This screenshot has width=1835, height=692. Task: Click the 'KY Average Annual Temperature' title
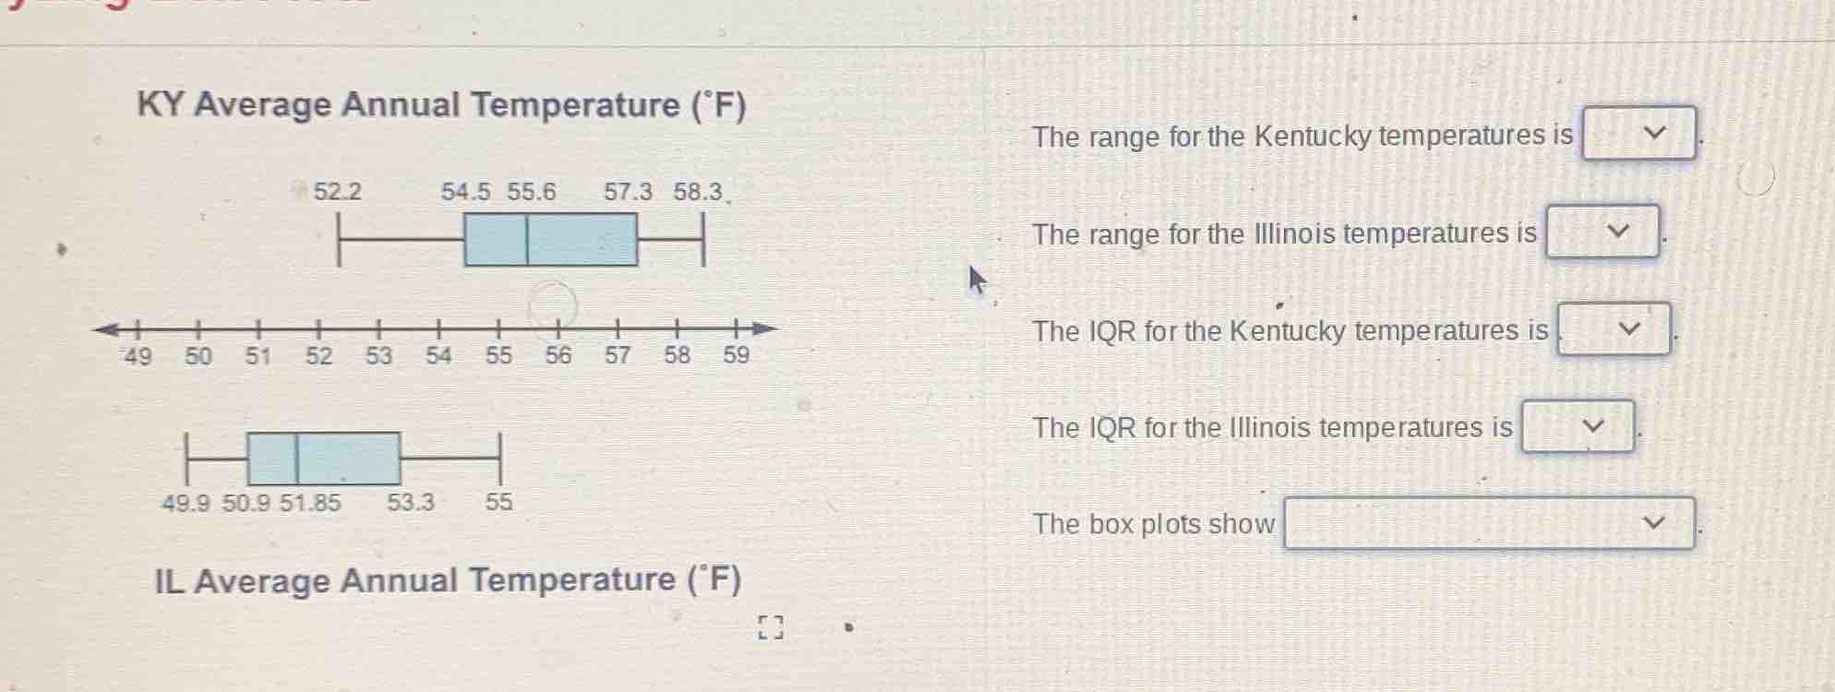[441, 105]
